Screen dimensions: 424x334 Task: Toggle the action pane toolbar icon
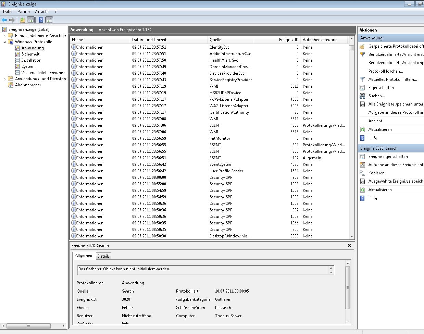pyautogui.click(x=49, y=20)
